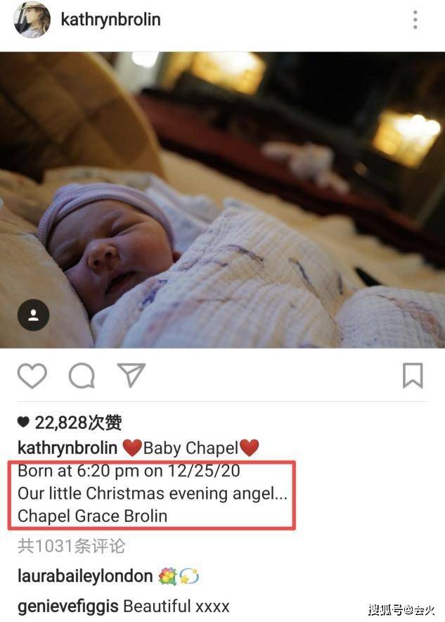This screenshot has width=445, height=622.
Task: View all comments with 共1031条评论
Action: tap(71, 546)
